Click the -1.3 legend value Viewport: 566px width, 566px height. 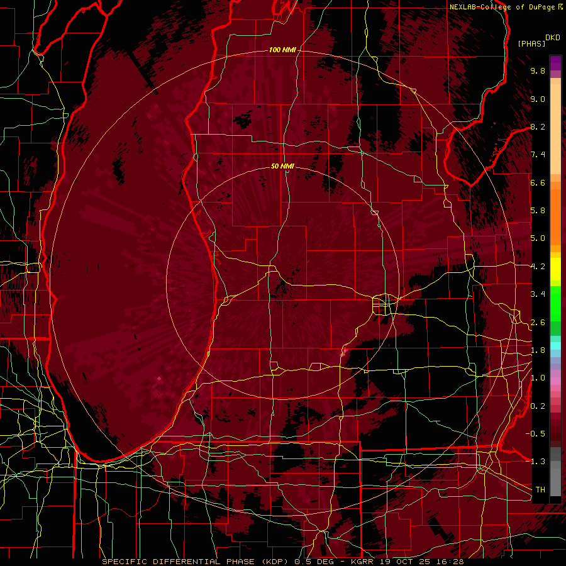tap(536, 462)
